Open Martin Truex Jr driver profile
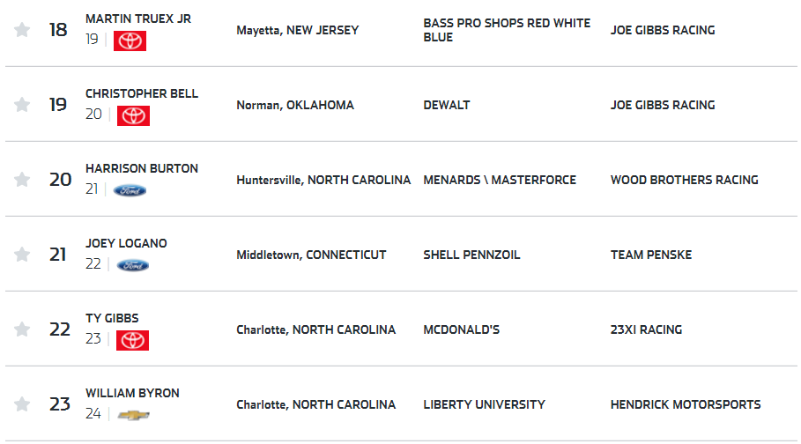 (x=138, y=18)
